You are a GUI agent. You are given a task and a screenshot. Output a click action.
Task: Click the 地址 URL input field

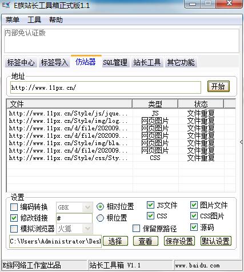click(x=106, y=87)
